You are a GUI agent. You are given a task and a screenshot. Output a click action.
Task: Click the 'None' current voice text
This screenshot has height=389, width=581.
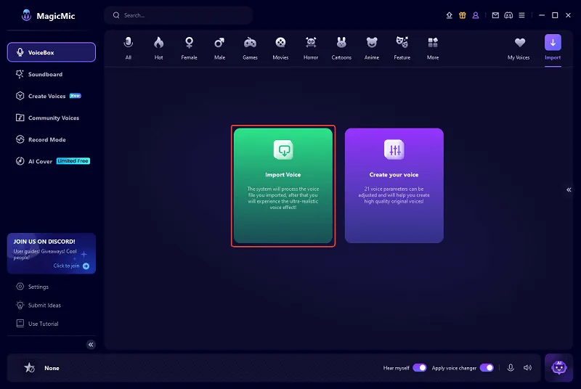(52, 368)
